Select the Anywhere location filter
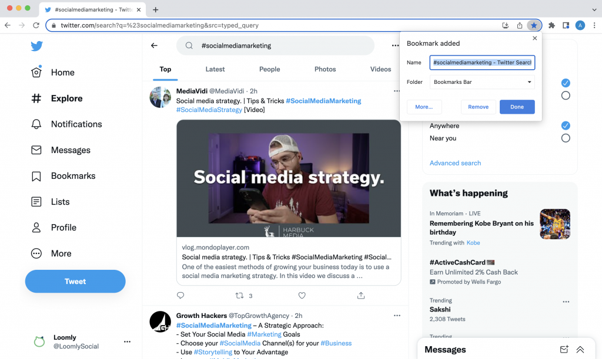The width and height of the screenshot is (602, 359). pos(566,125)
